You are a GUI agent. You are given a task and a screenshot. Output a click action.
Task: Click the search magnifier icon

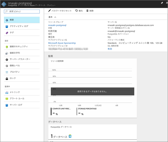coord(6,11)
